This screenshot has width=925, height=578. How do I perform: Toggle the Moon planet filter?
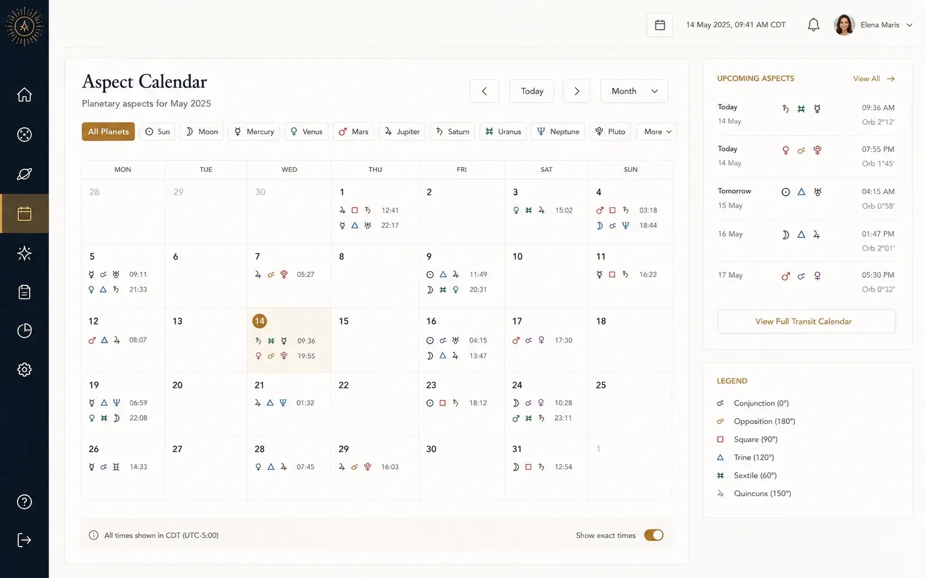pyautogui.click(x=202, y=132)
